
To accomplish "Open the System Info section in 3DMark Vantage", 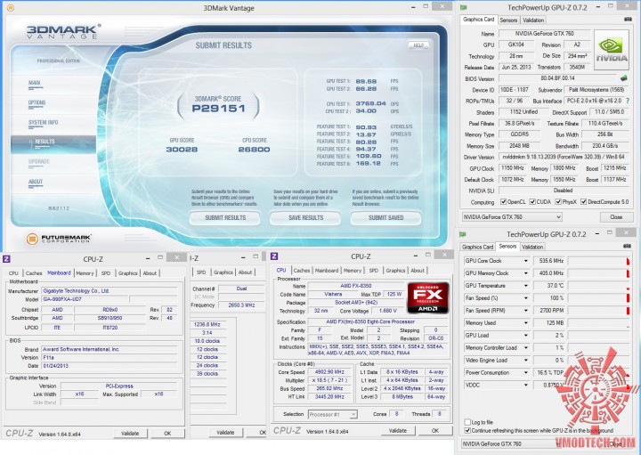I will (x=43, y=122).
